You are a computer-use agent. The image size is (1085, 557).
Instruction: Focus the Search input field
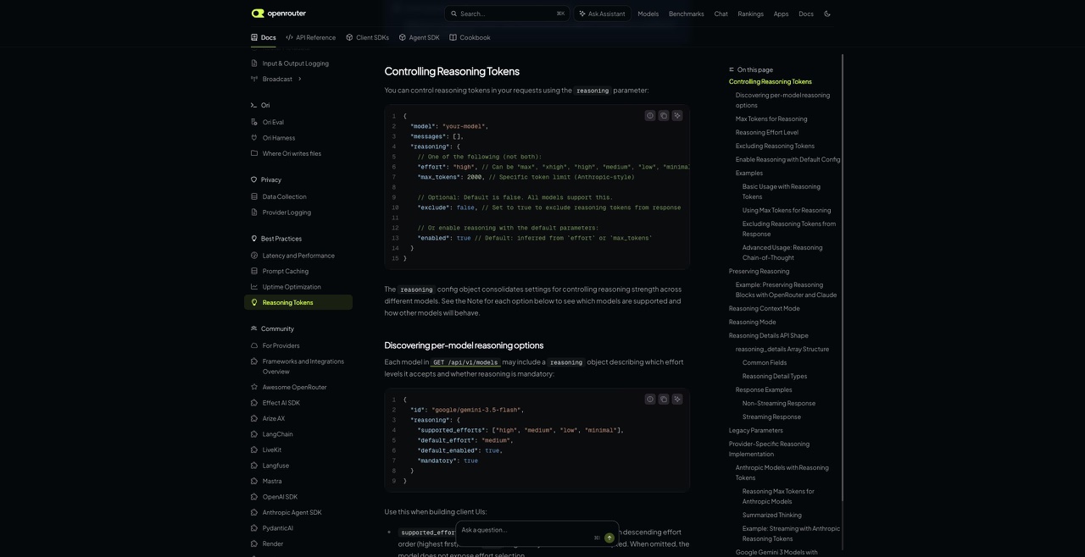507,14
